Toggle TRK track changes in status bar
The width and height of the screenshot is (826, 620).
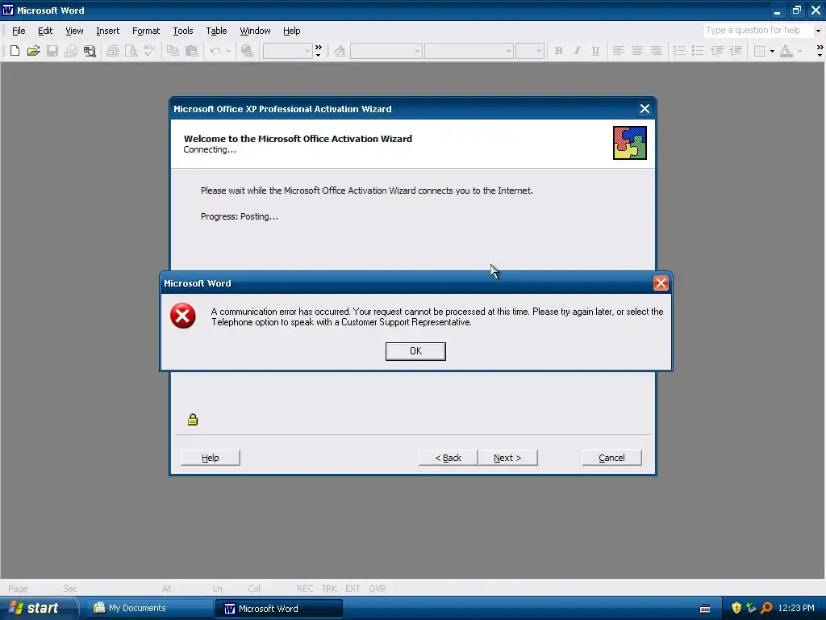329,589
